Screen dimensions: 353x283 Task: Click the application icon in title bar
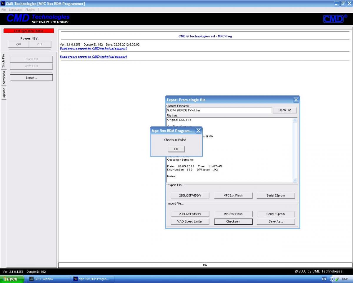[3, 4]
